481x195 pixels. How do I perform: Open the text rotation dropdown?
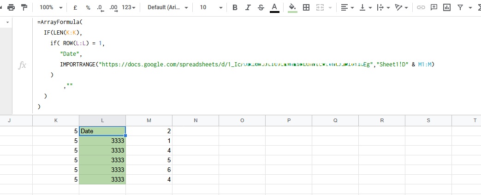point(401,8)
